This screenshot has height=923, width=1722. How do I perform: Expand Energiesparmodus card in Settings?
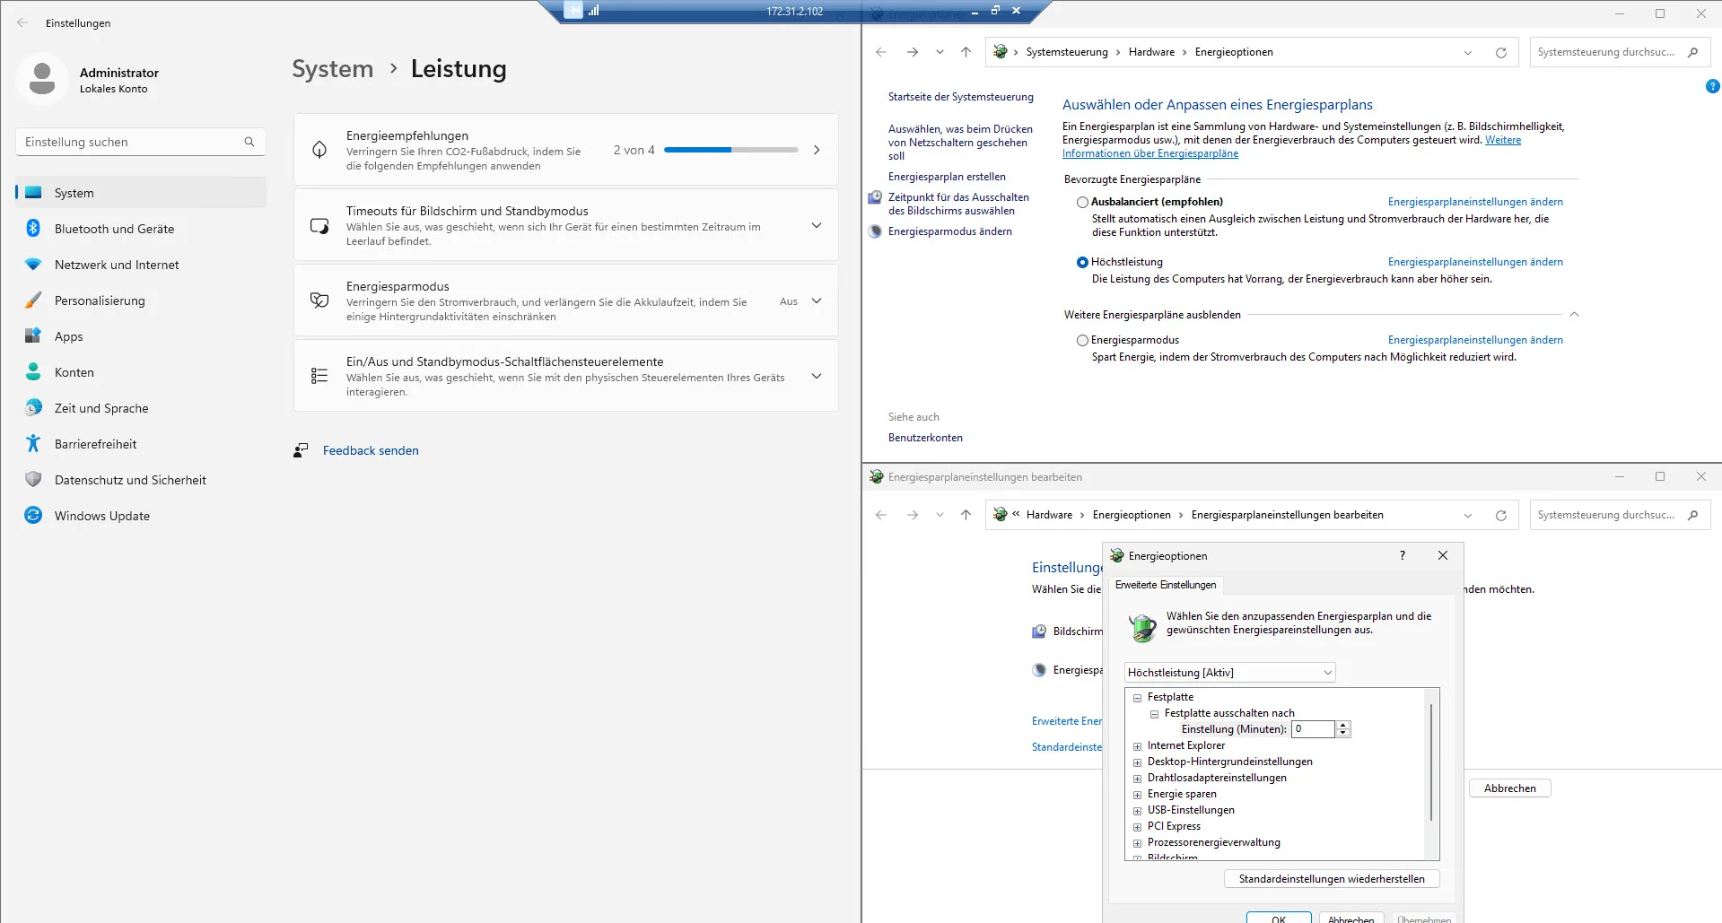tap(817, 300)
